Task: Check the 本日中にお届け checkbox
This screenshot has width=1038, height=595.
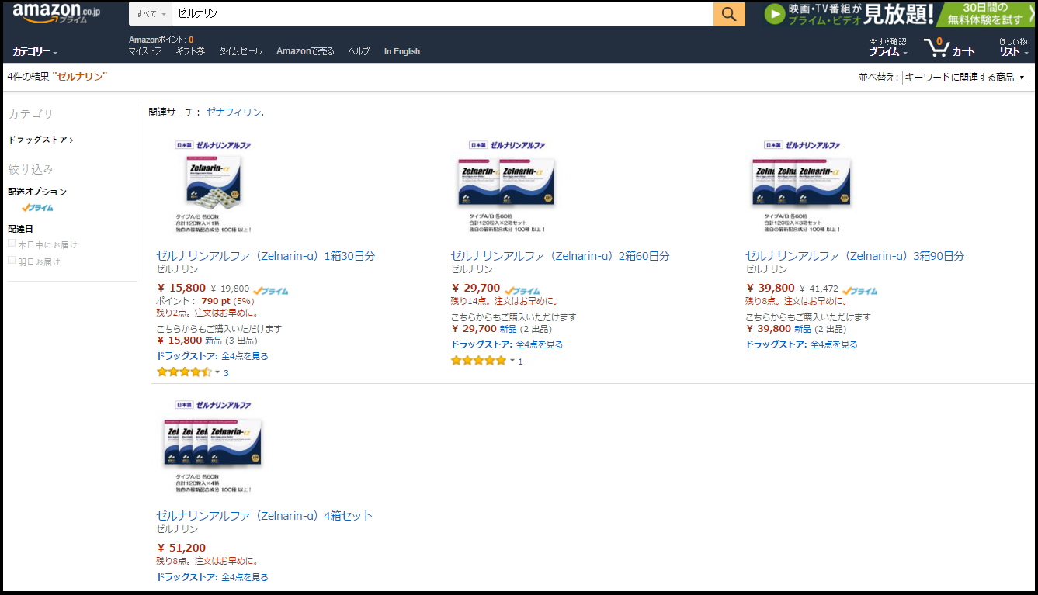Action: [x=12, y=244]
